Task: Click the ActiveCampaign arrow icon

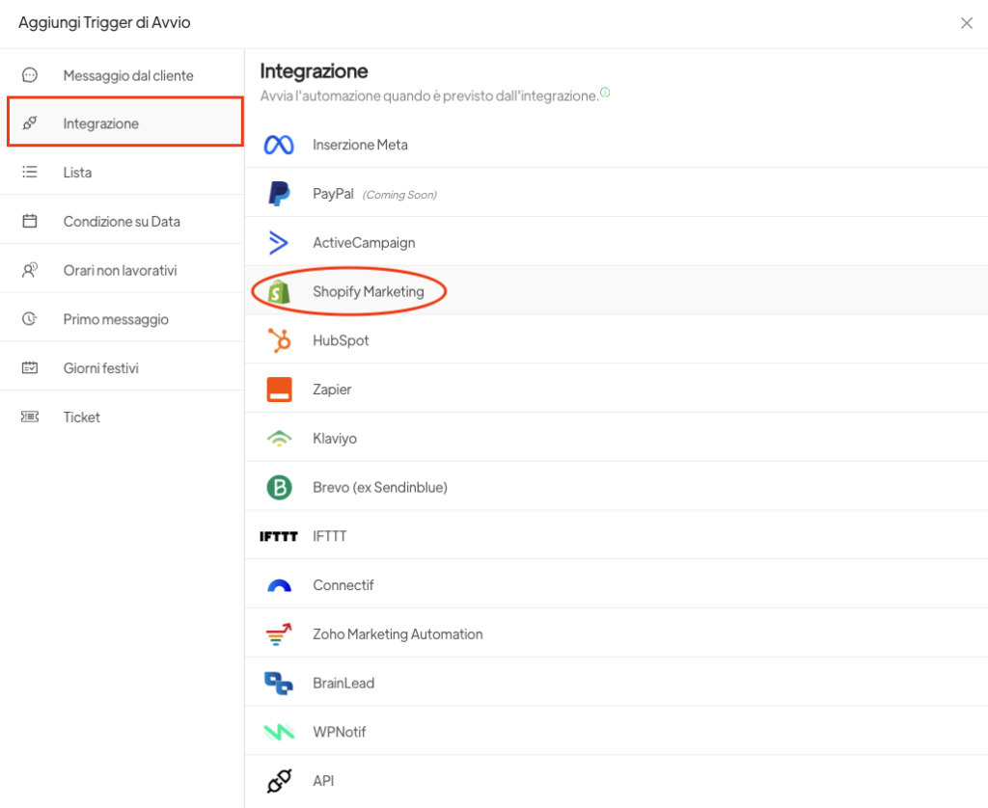Action: point(279,243)
